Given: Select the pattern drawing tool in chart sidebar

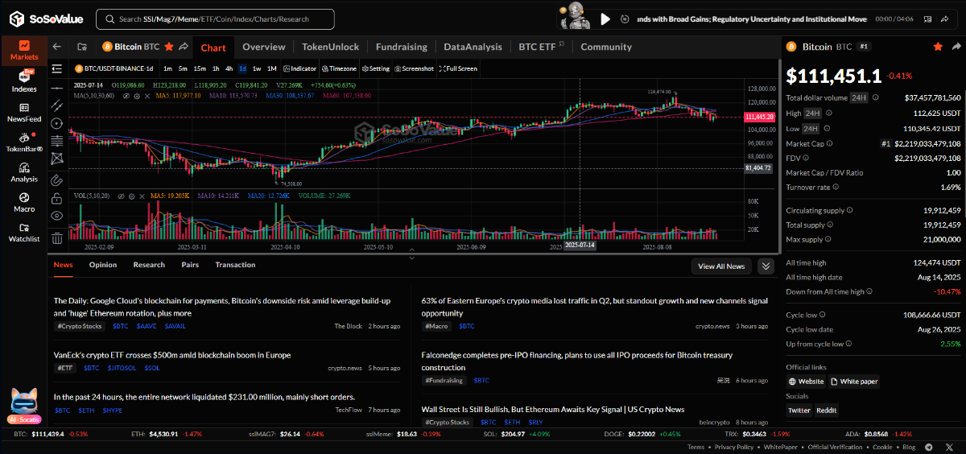Looking at the screenshot, I should (x=56, y=159).
